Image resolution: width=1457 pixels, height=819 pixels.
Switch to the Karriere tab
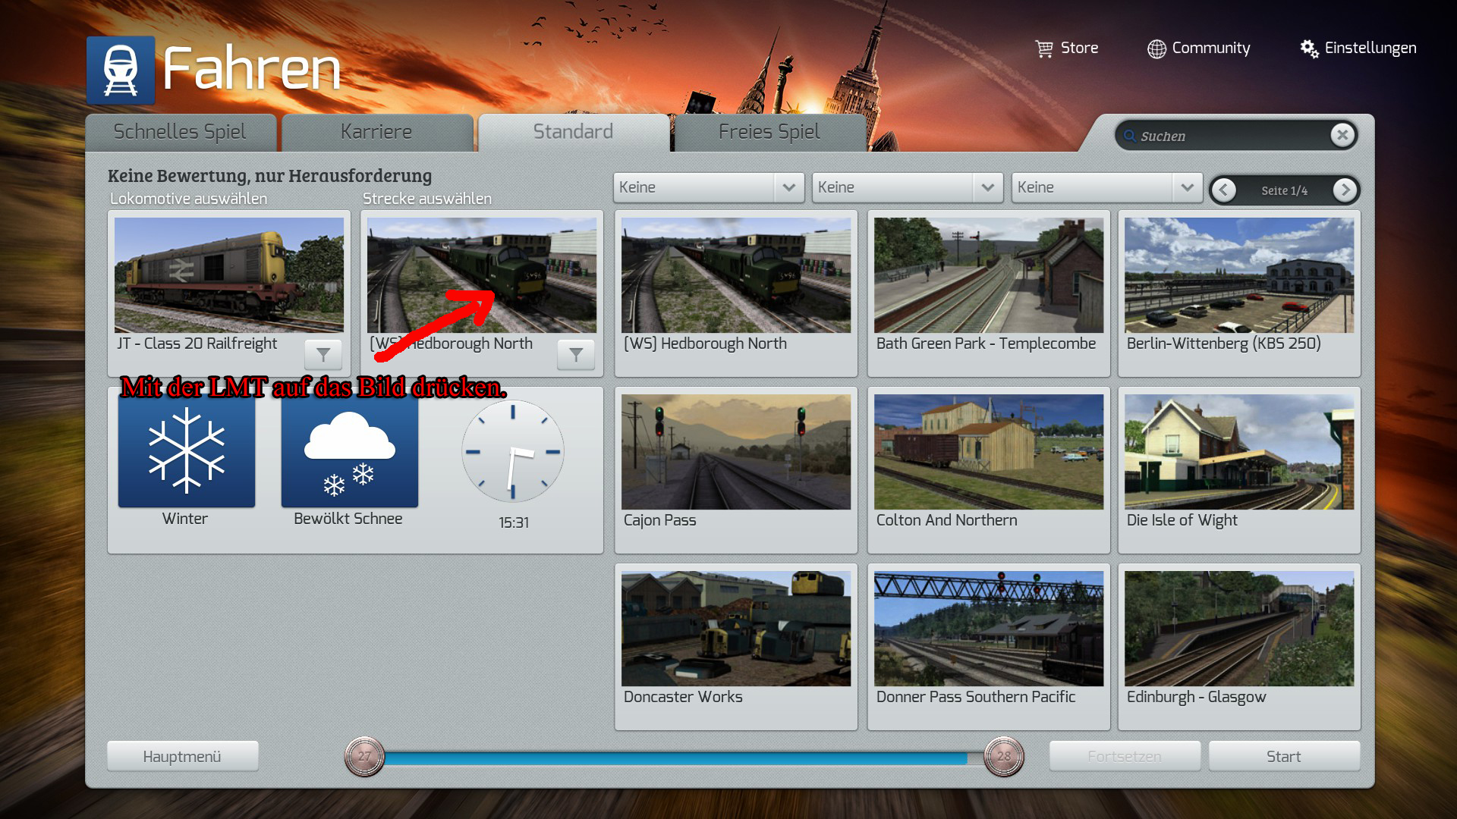(376, 132)
